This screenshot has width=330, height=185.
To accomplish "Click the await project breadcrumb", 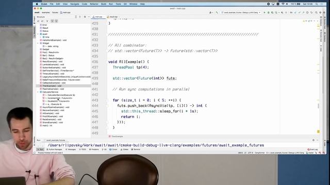I will 37,12.
